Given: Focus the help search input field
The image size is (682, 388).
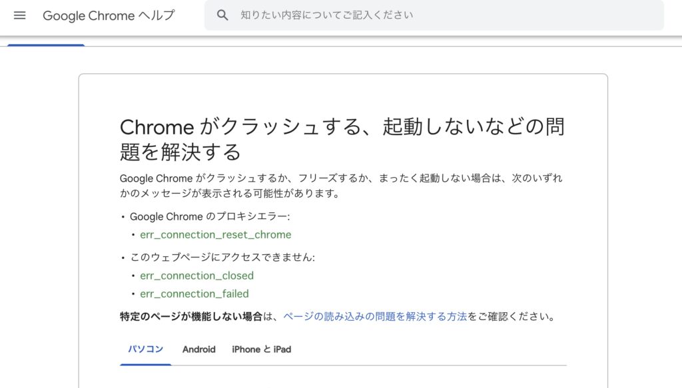Looking at the screenshot, I should coord(434,15).
